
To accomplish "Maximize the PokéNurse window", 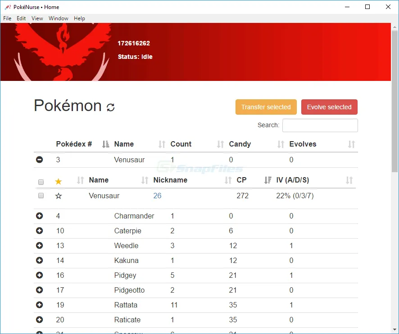I will tap(367, 7).
